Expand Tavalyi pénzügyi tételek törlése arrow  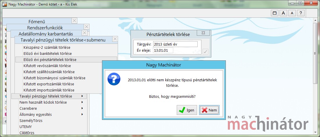coord(82,96)
